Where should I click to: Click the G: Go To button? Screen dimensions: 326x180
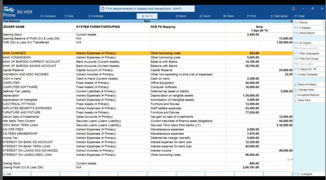coord(147,16)
